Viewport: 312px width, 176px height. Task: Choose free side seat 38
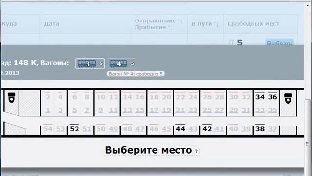point(260,129)
